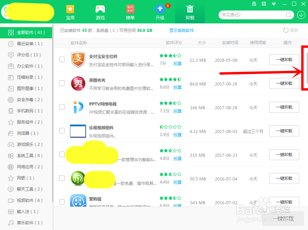Viewport: 308px width, 230px height.
Task: Sort by 软件评分 column header
Action: click(174, 43)
